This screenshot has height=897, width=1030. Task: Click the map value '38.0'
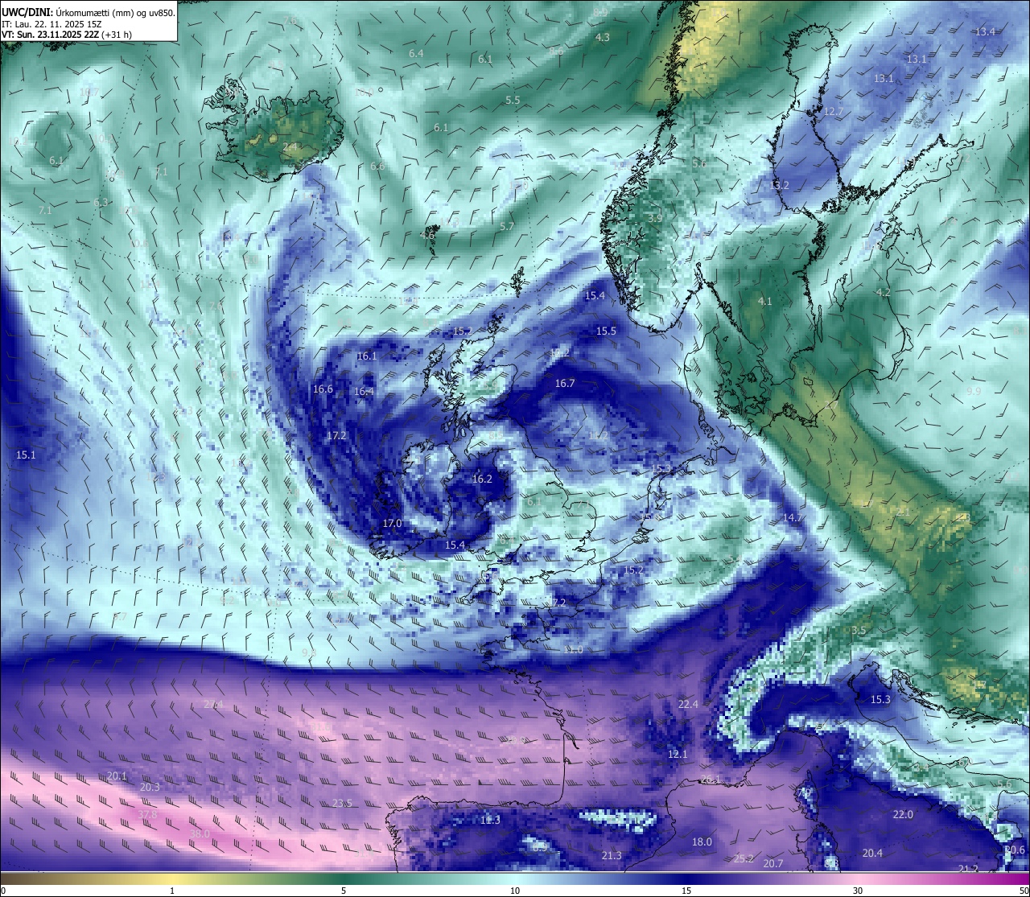[200, 833]
